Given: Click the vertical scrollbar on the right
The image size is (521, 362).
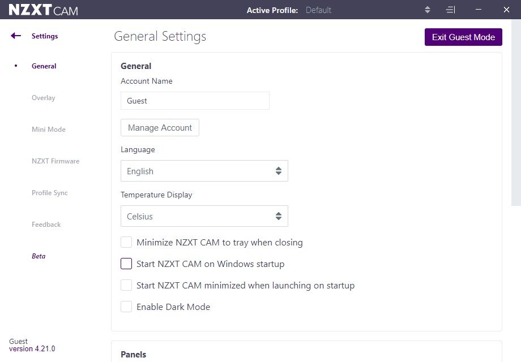Looking at the screenshot, I should coord(516,113).
